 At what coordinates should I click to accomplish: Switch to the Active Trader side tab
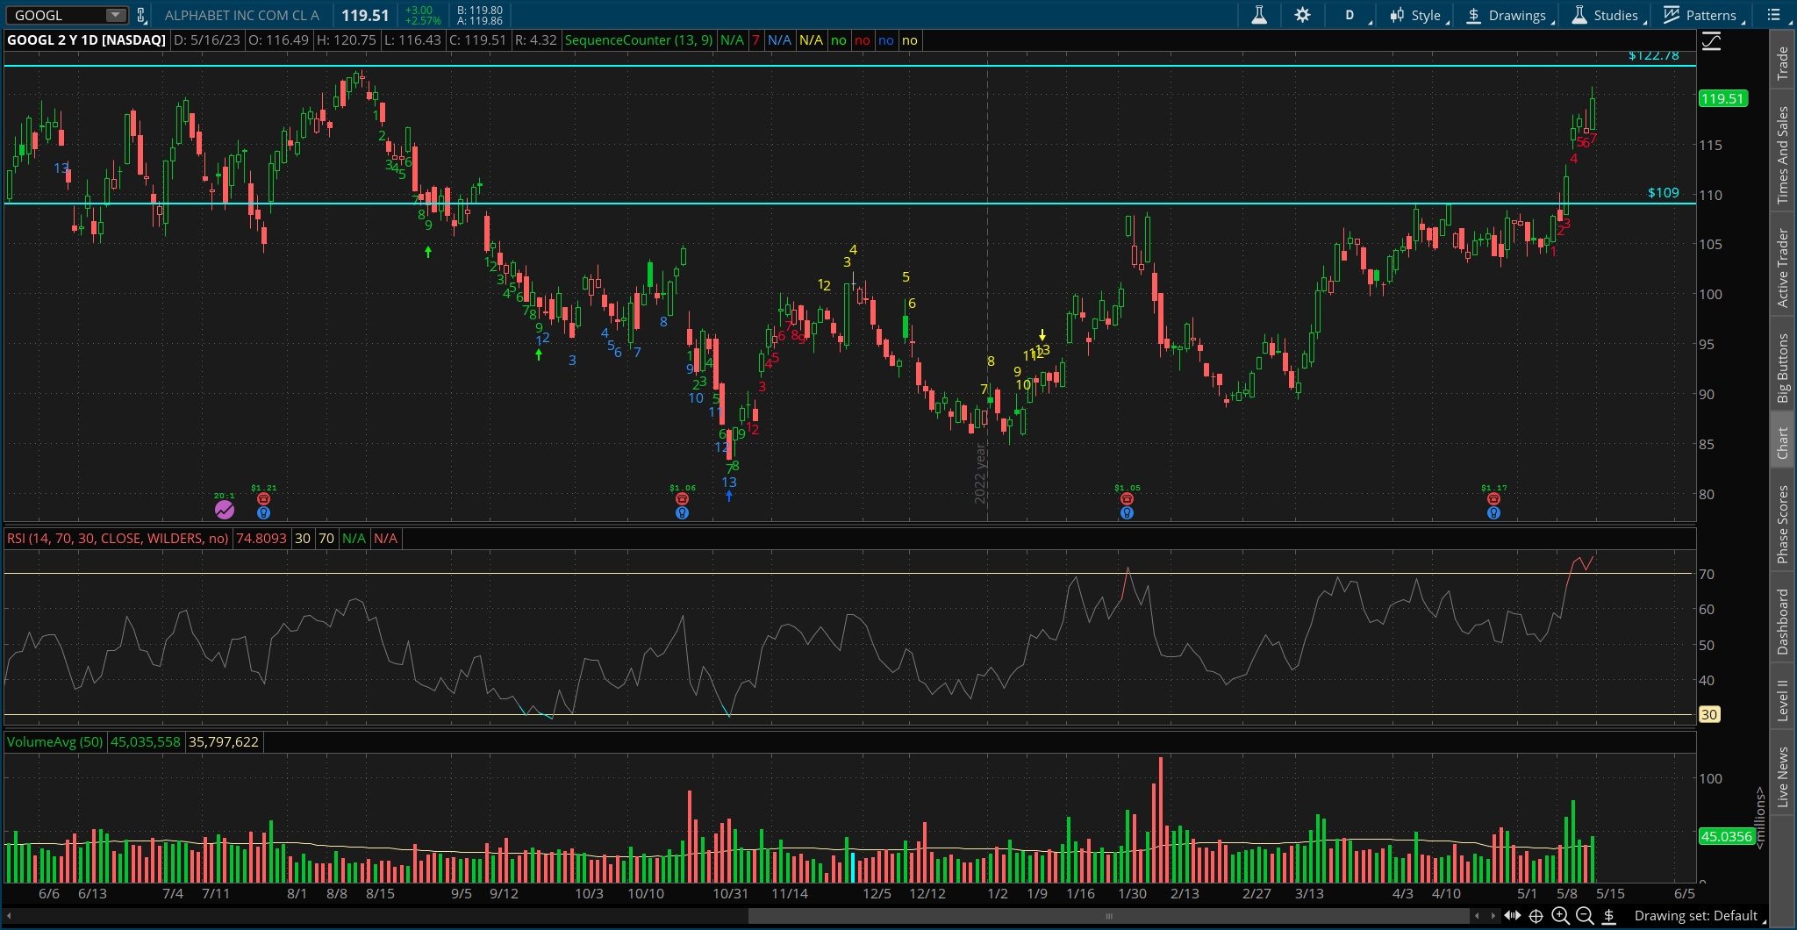click(x=1782, y=268)
